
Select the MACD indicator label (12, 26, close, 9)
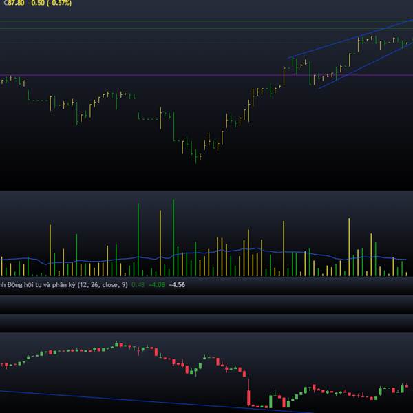click(64, 285)
